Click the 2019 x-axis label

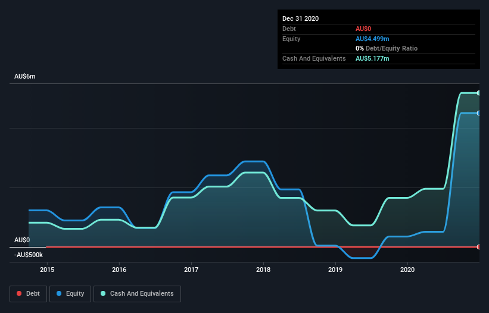pyautogui.click(x=335, y=270)
